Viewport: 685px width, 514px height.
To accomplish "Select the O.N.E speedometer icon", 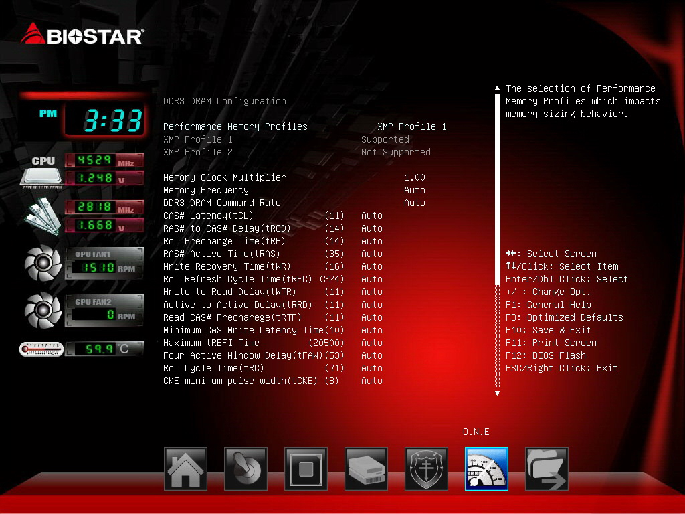I will click(487, 468).
